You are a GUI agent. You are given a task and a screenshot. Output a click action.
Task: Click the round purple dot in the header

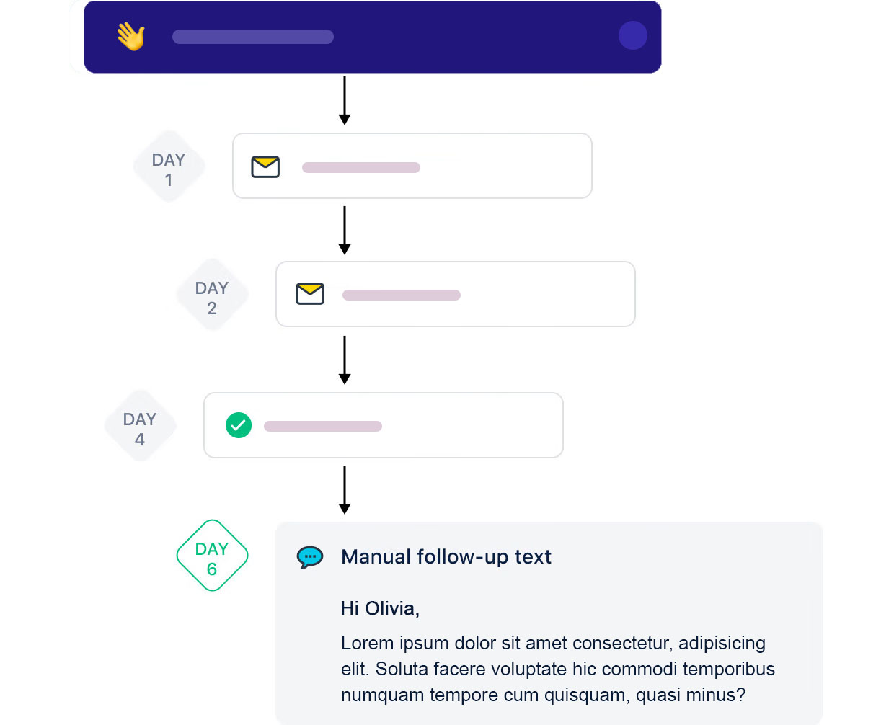tap(633, 35)
